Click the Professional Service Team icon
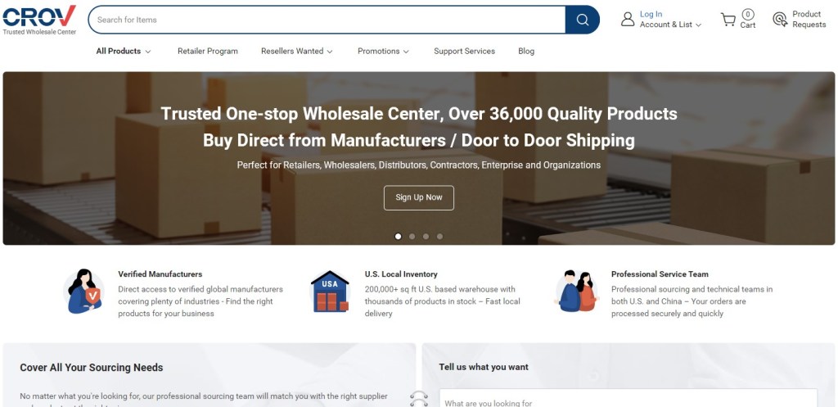Viewport: 838px width, 407px height. pos(576,292)
